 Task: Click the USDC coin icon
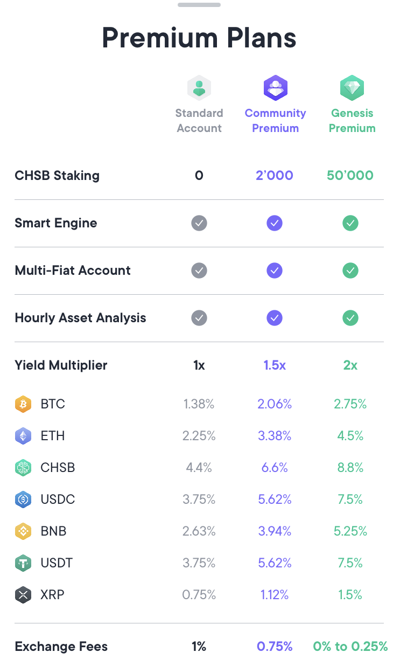tap(23, 499)
